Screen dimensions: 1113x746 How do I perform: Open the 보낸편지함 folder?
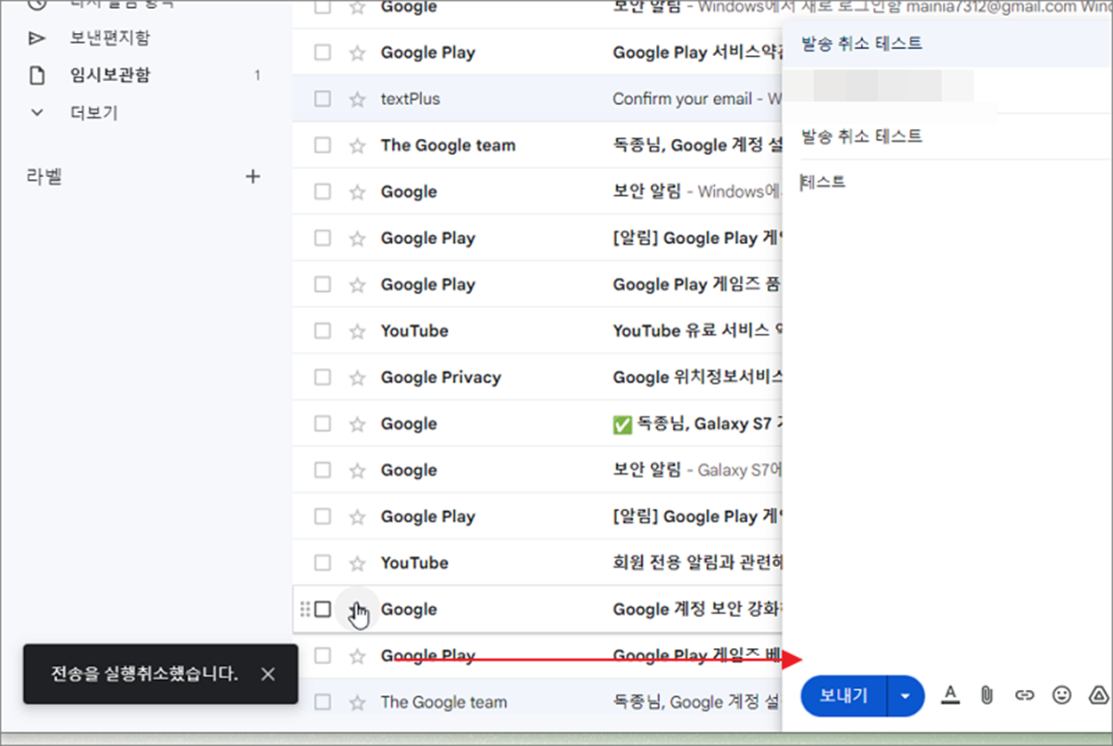(110, 38)
